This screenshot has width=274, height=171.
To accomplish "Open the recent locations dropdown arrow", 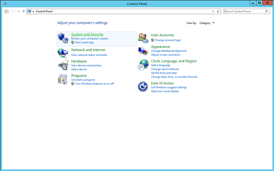I will point(18,11).
